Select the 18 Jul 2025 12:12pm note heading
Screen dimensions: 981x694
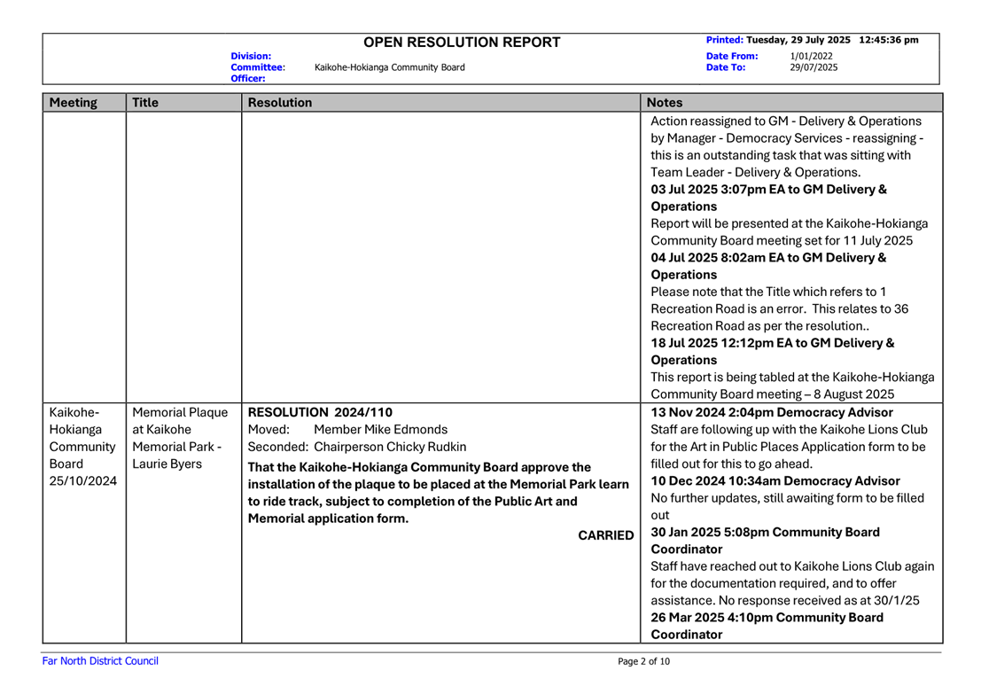click(773, 352)
